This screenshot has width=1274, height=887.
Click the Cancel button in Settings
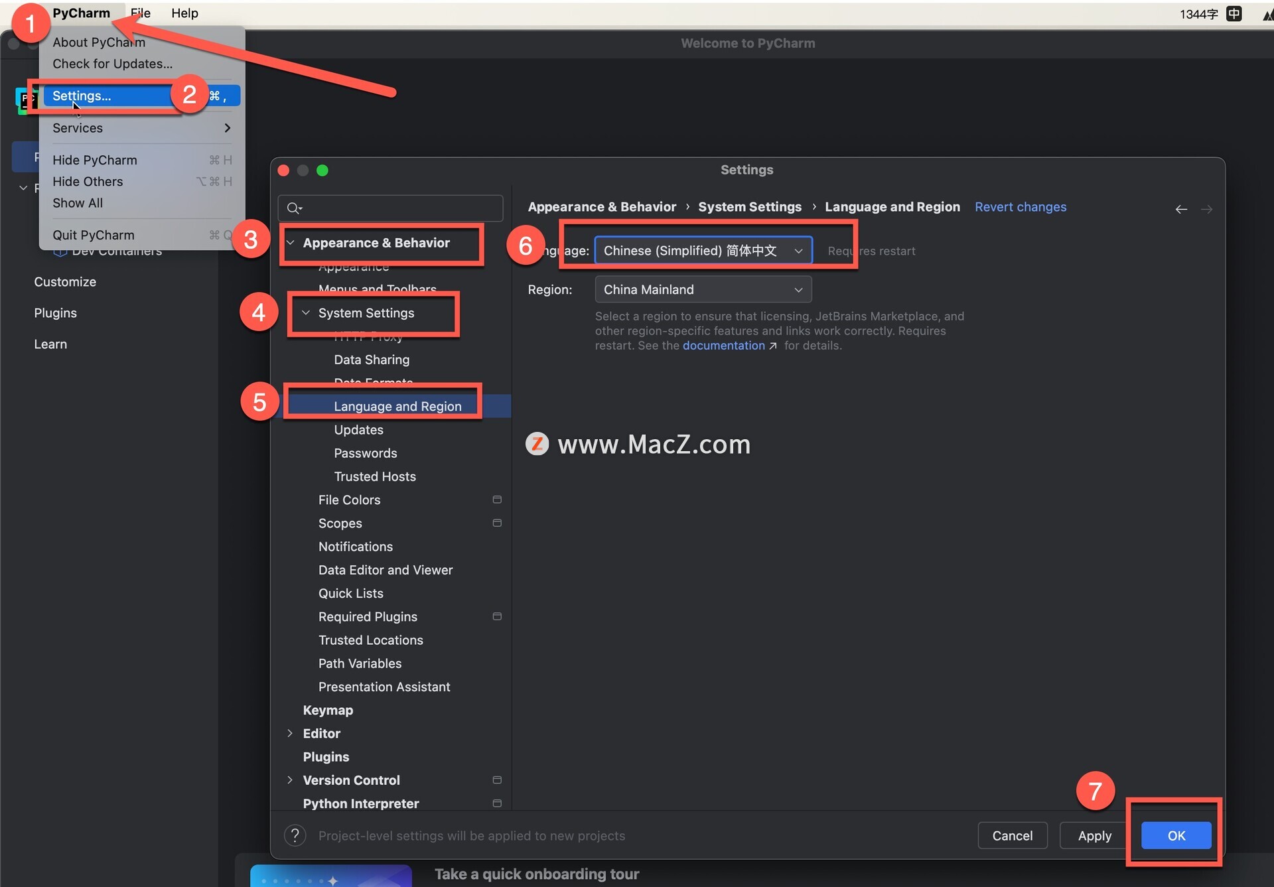click(1012, 835)
